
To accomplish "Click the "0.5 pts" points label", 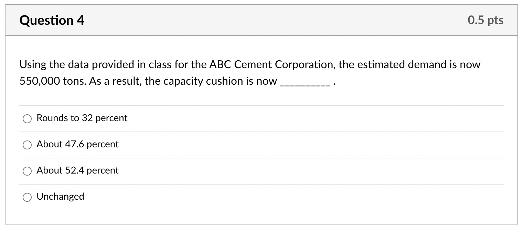I will pos(485,20).
